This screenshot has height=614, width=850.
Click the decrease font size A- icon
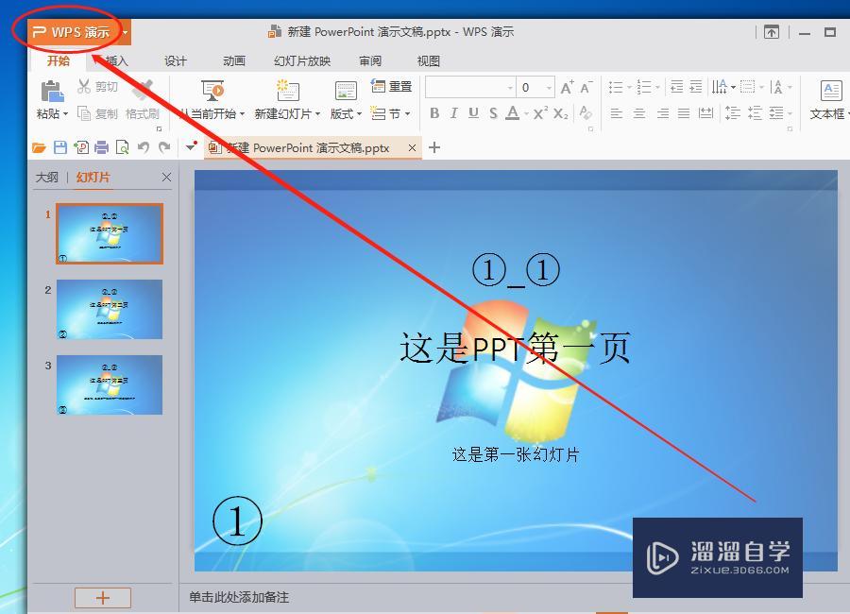(x=586, y=87)
